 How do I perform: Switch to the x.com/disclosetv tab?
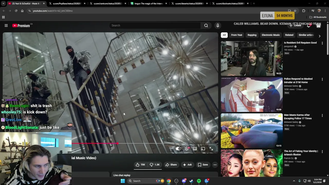click(230, 4)
